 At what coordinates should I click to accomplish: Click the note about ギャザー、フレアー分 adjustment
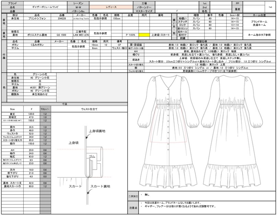pyautogui.click(x=180, y=206)
